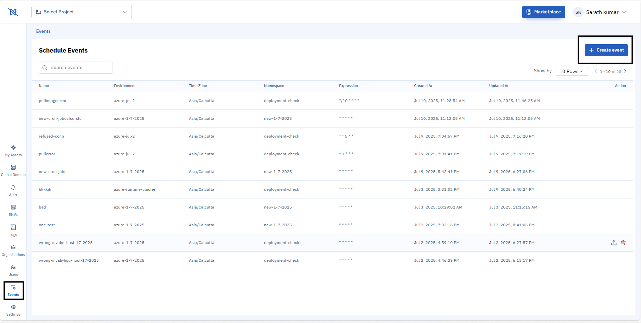Viewport: 641px width, 323px height.
Task: Click the search magnifier icon
Action: click(45, 68)
